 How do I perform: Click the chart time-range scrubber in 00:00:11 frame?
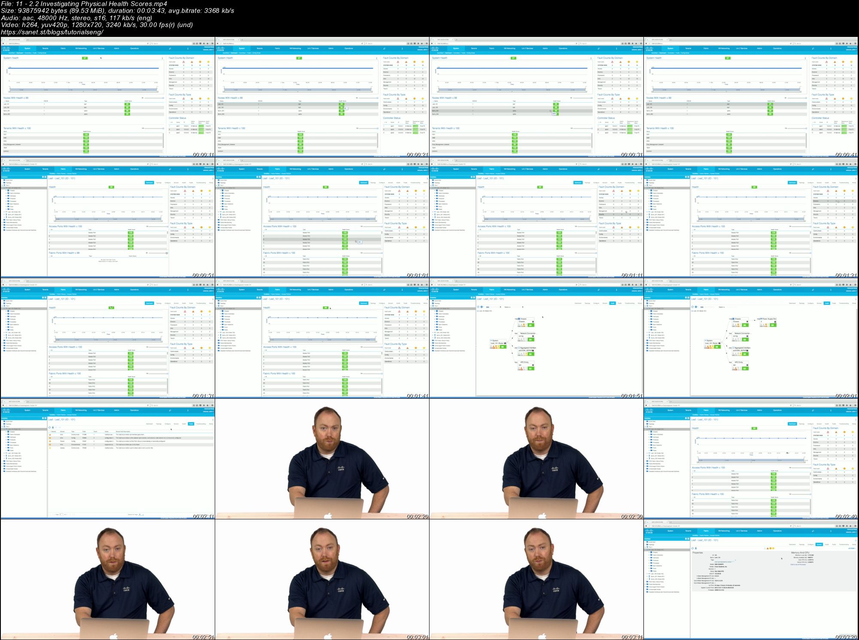click(x=84, y=90)
